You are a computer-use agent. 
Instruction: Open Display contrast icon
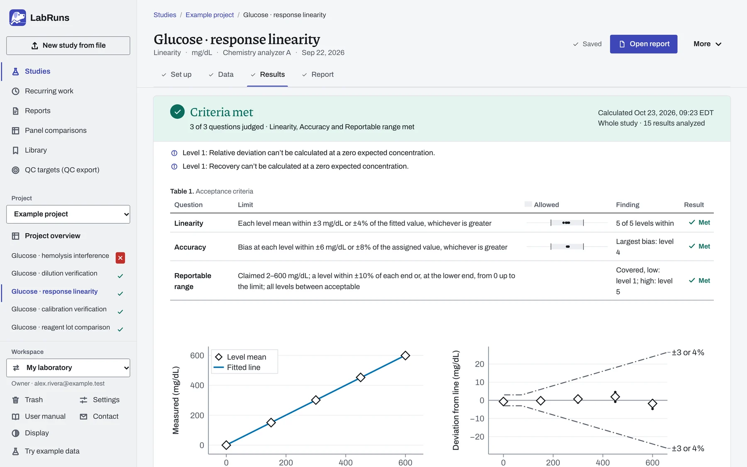pyautogui.click(x=15, y=433)
